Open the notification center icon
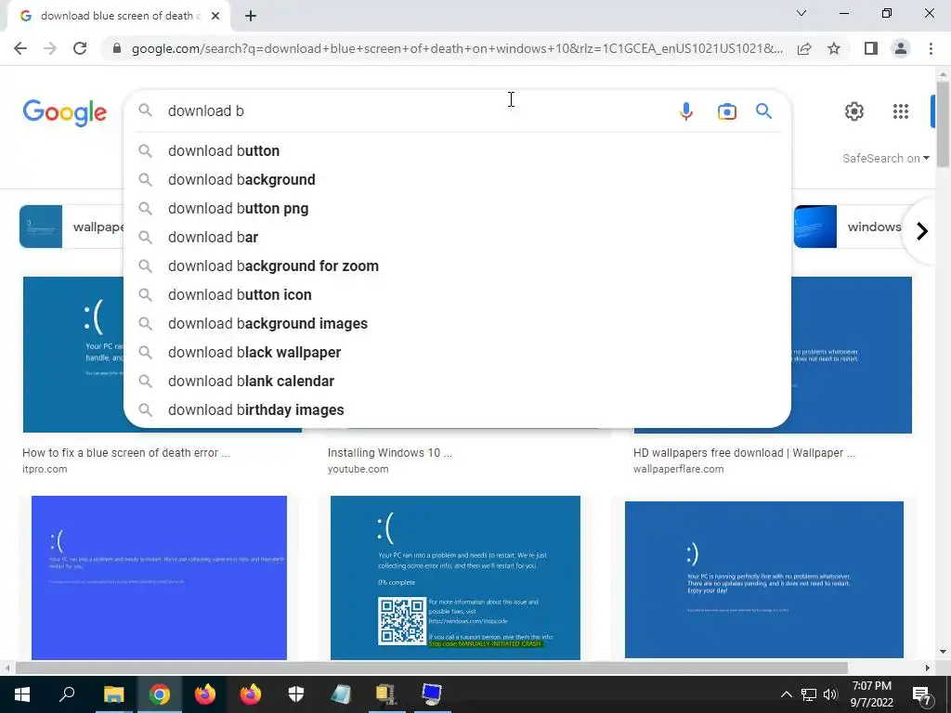The image size is (951, 713). coord(922,694)
